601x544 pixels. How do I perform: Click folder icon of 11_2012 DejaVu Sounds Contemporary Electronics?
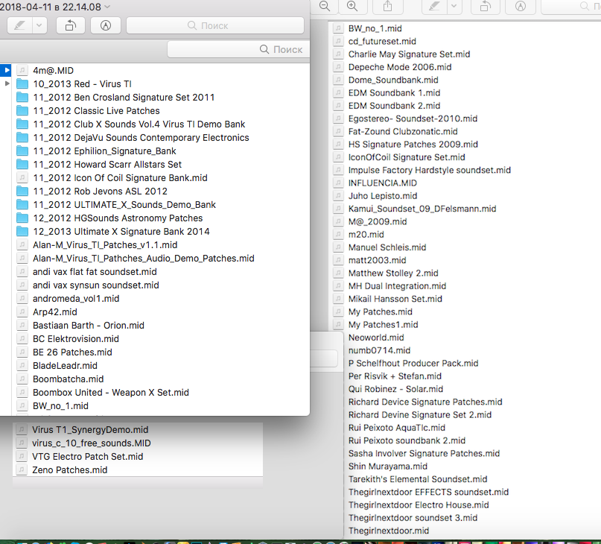click(x=22, y=137)
